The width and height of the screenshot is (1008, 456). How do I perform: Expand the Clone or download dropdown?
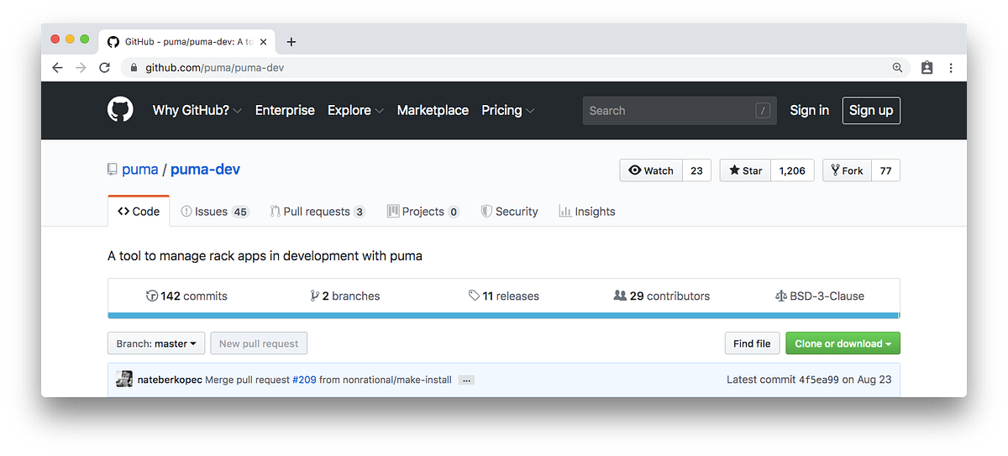(843, 343)
